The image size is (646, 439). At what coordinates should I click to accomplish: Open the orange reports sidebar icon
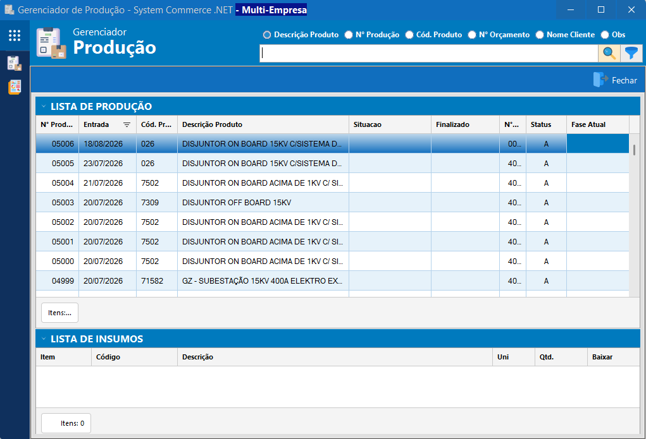point(15,87)
